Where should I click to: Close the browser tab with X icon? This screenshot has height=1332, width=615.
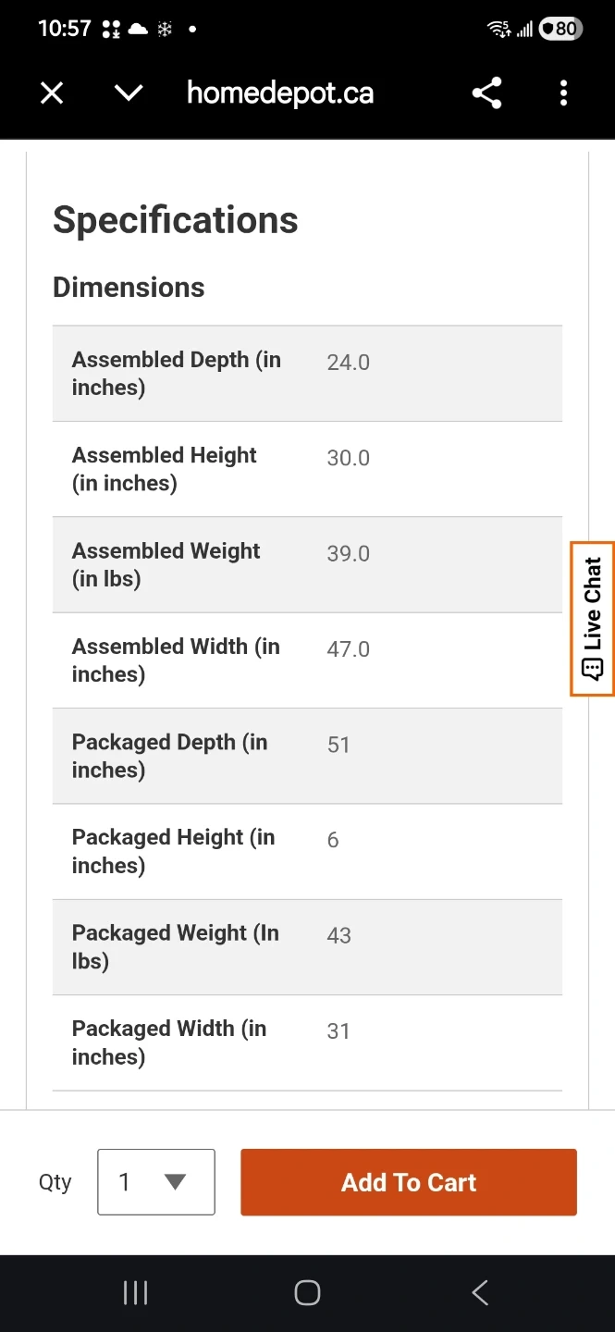pyautogui.click(x=52, y=92)
